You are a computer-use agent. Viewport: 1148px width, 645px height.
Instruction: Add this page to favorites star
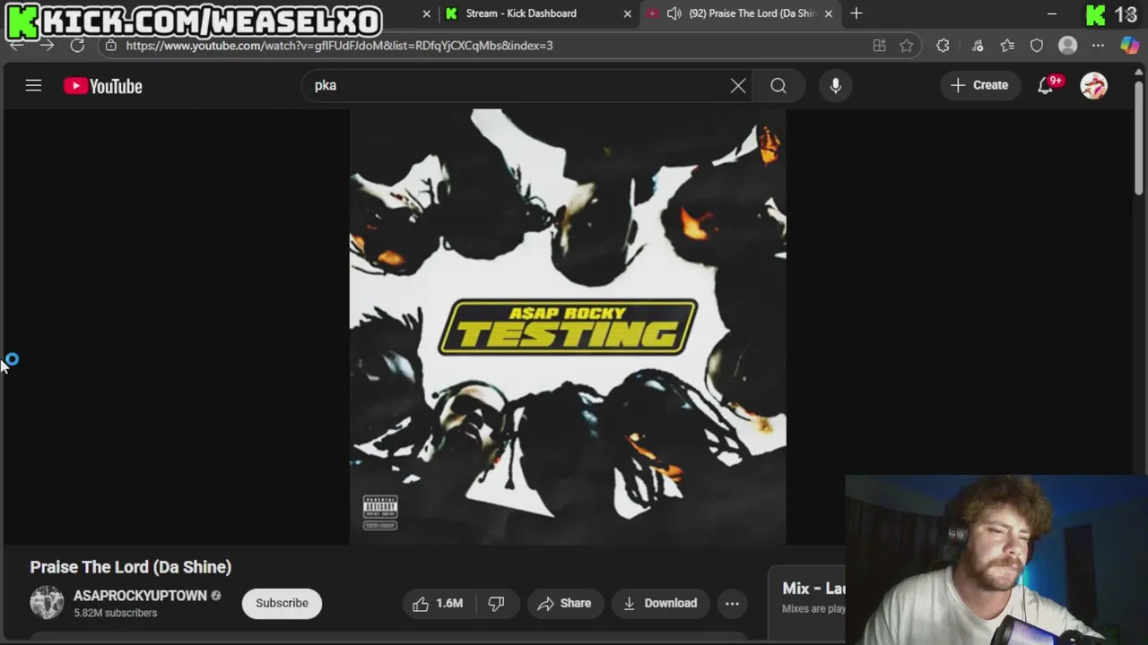click(x=907, y=46)
